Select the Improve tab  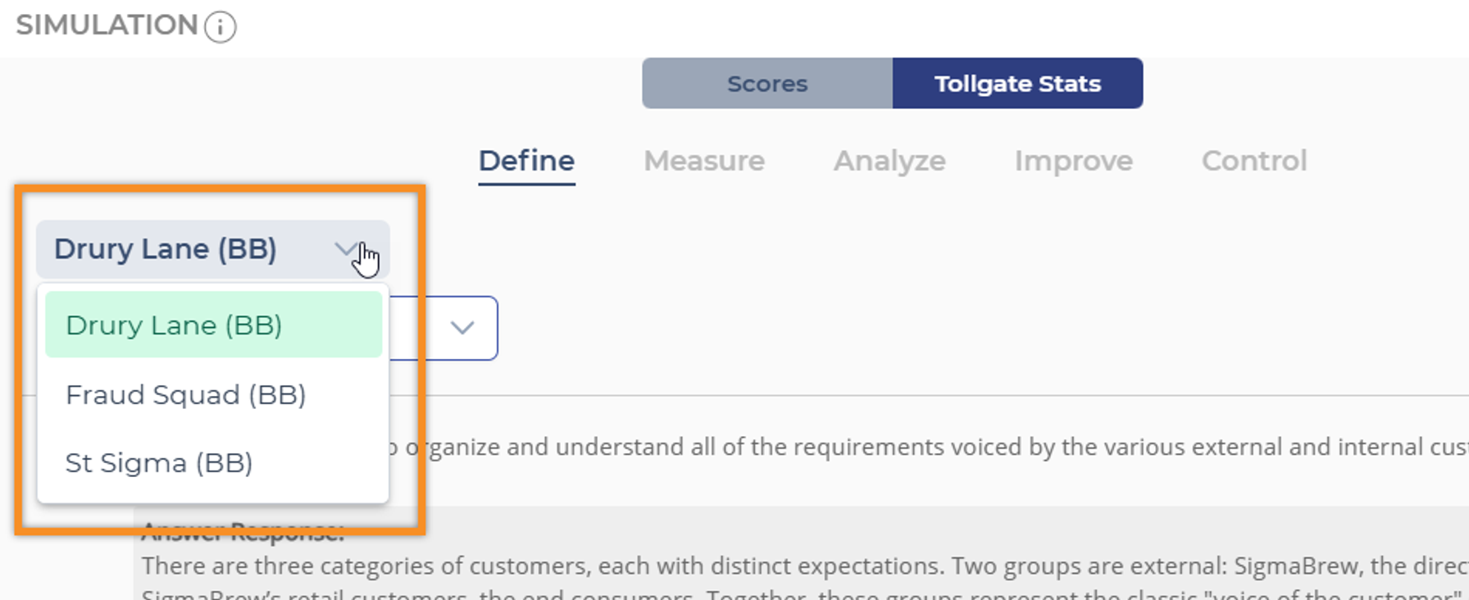[x=1073, y=161]
